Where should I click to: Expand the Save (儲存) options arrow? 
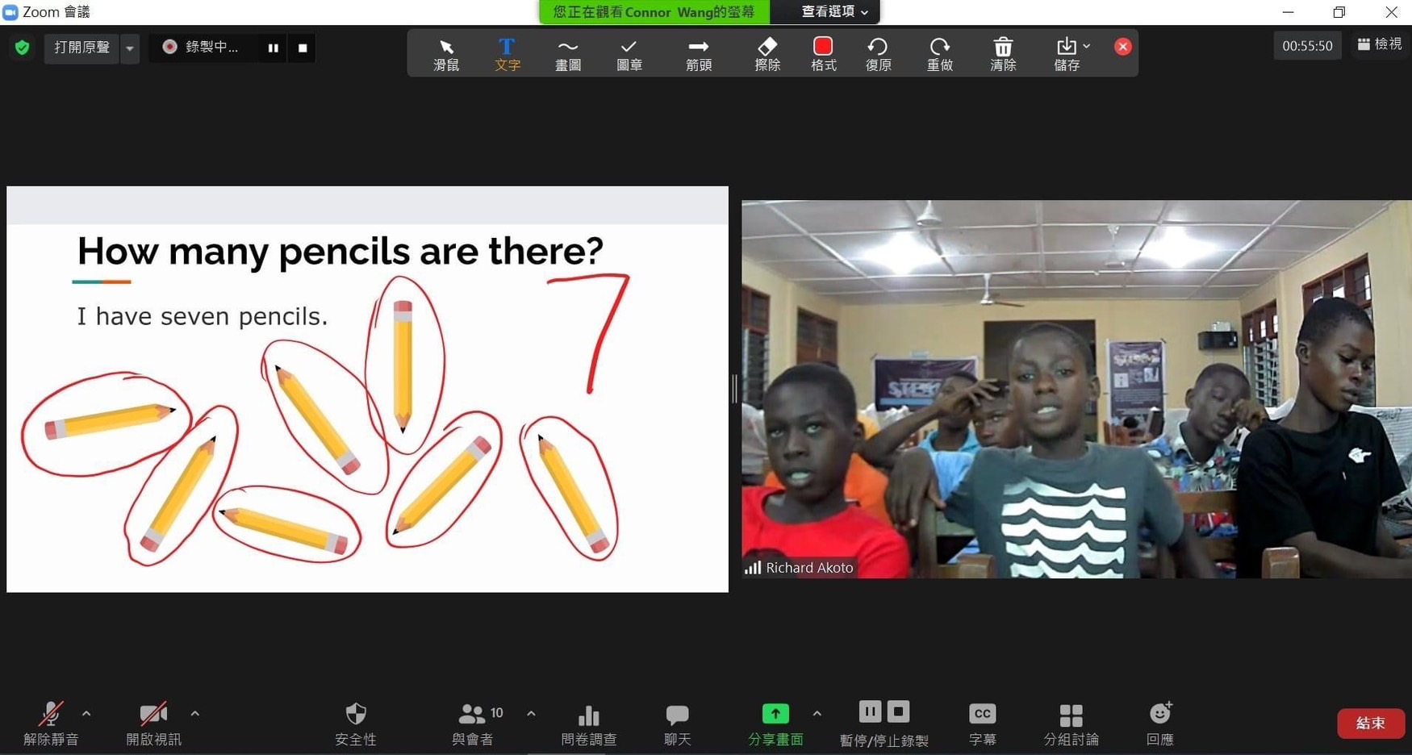tap(1087, 46)
